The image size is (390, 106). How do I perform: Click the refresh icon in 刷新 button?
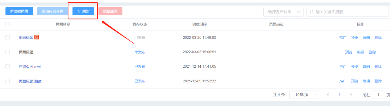(x=79, y=11)
